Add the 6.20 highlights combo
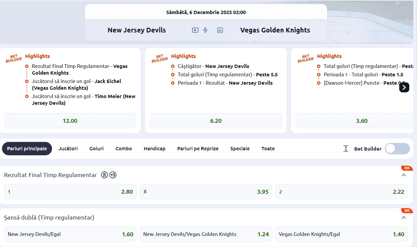 click(216, 121)
